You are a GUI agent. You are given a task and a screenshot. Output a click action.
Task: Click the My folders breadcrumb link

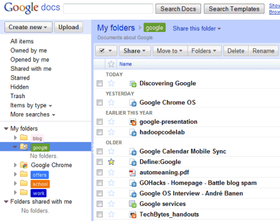pos(116,28)
